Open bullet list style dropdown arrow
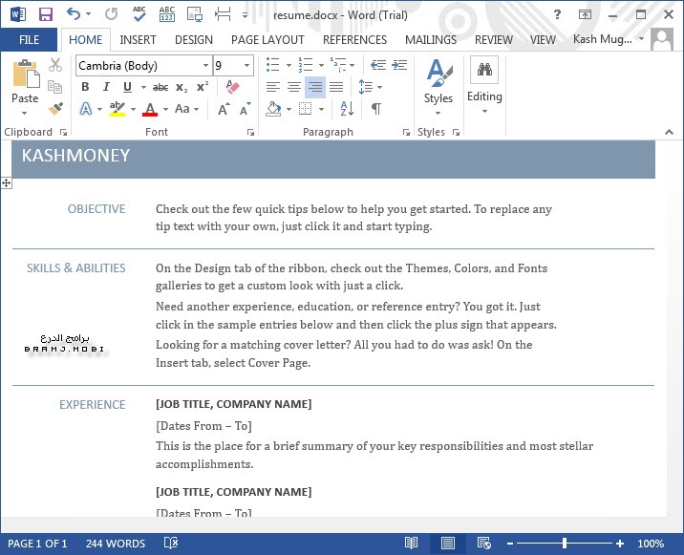Image resolution: width=684 pixels, height=555 pixels. click(289, 66)
